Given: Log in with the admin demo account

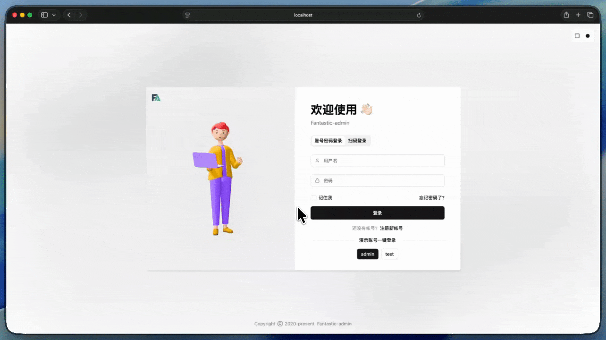Looking at the screenshot, I should click(367, 254).
